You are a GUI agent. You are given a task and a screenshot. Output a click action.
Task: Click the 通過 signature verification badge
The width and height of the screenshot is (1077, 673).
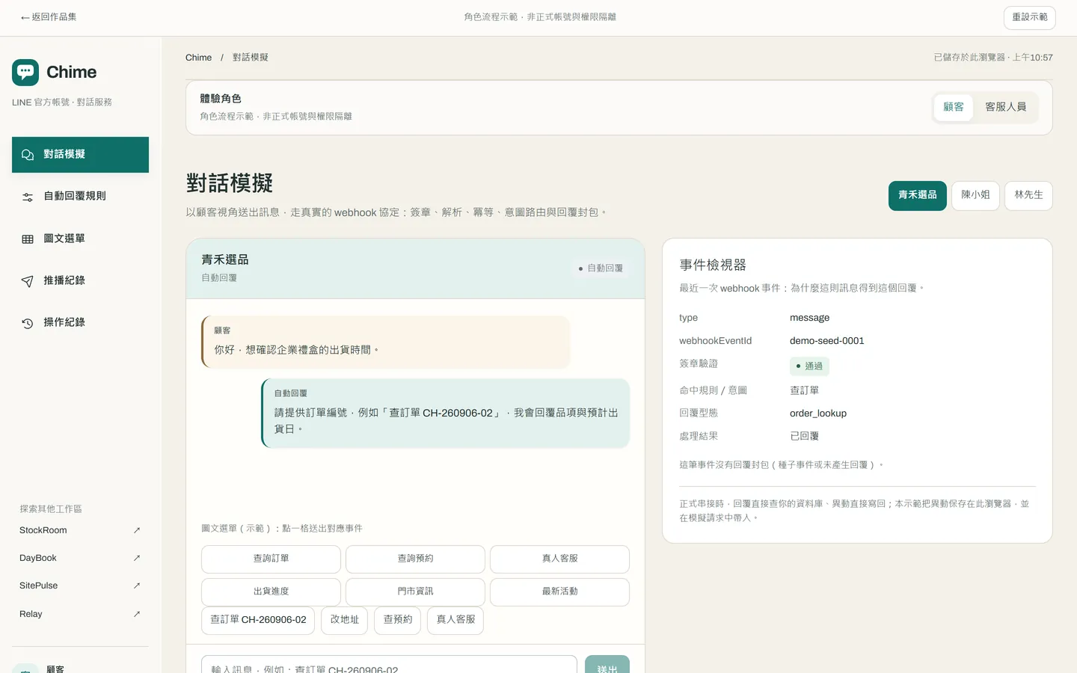[x=809, y=366]
